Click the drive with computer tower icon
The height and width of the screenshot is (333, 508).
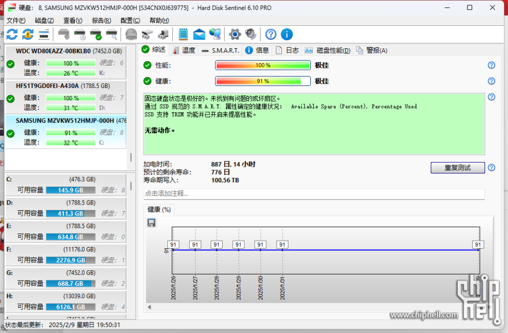pyautogui.click(x=163, y=34)
